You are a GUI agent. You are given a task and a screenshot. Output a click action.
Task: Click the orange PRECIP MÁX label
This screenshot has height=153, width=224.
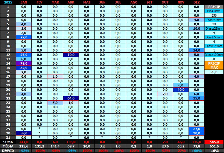pyautogui.click(x=214, y=65)
